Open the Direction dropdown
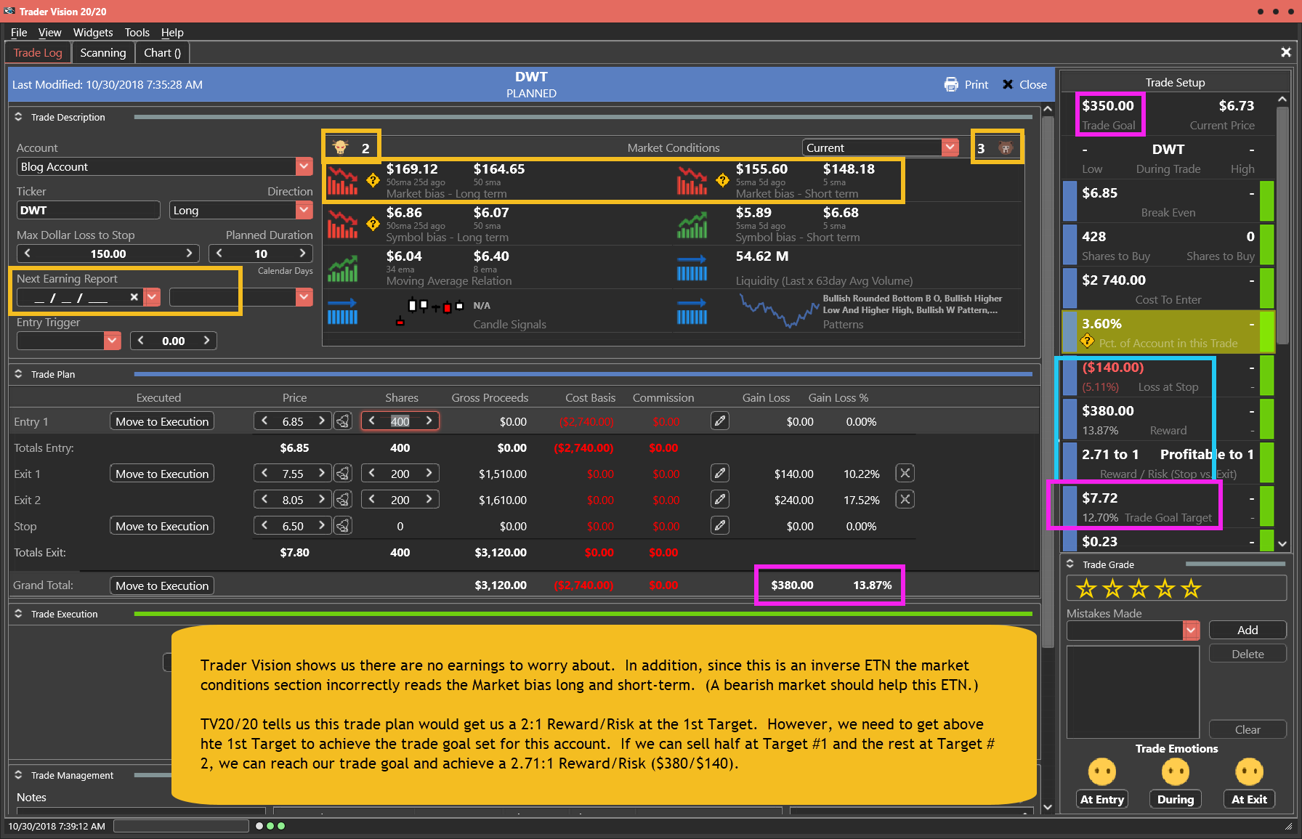The height and width of the screenshot is (839, 1302). [304, 211]
